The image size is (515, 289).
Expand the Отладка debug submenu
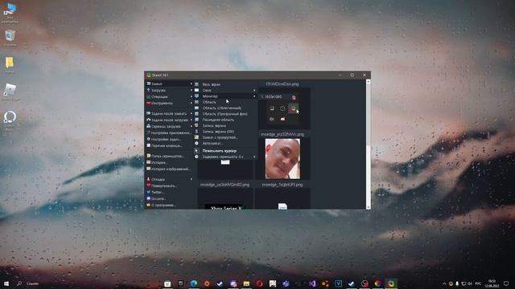pos(169,179)
